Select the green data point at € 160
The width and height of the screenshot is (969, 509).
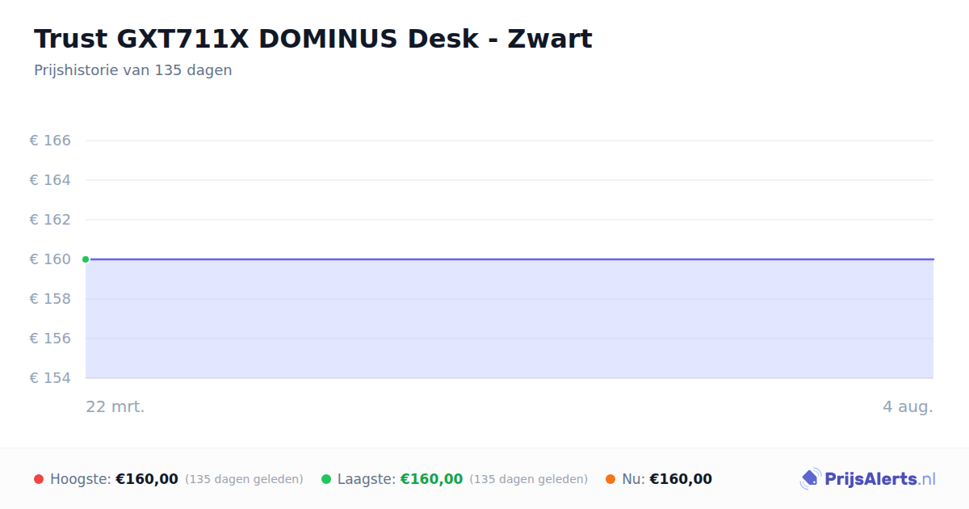(86, 259)
